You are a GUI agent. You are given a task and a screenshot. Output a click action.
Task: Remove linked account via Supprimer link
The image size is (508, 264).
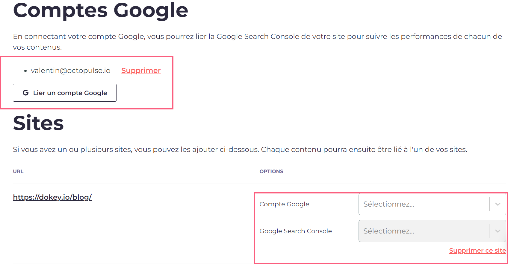[x=141, y=71]
